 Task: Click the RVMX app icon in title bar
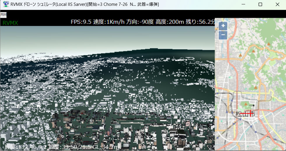(6, 4)
